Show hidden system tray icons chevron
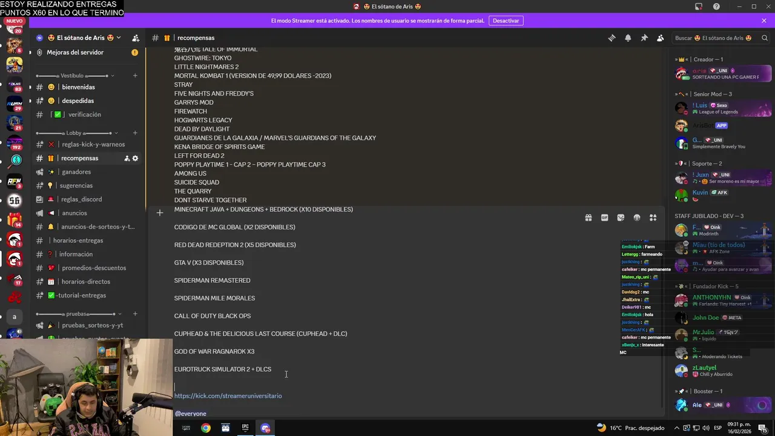Screen dimensions: 775x436 [677, 428]
